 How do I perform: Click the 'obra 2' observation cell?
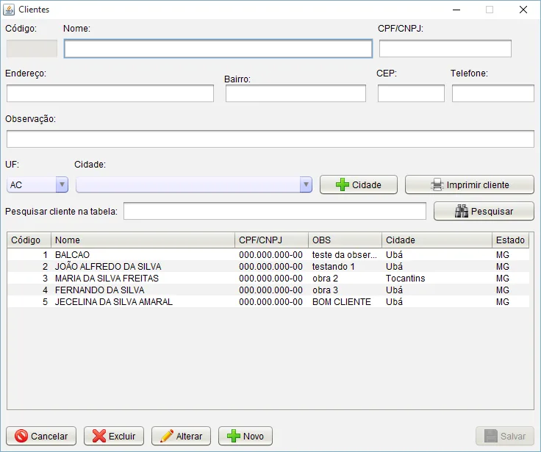[x=345, y=278]
